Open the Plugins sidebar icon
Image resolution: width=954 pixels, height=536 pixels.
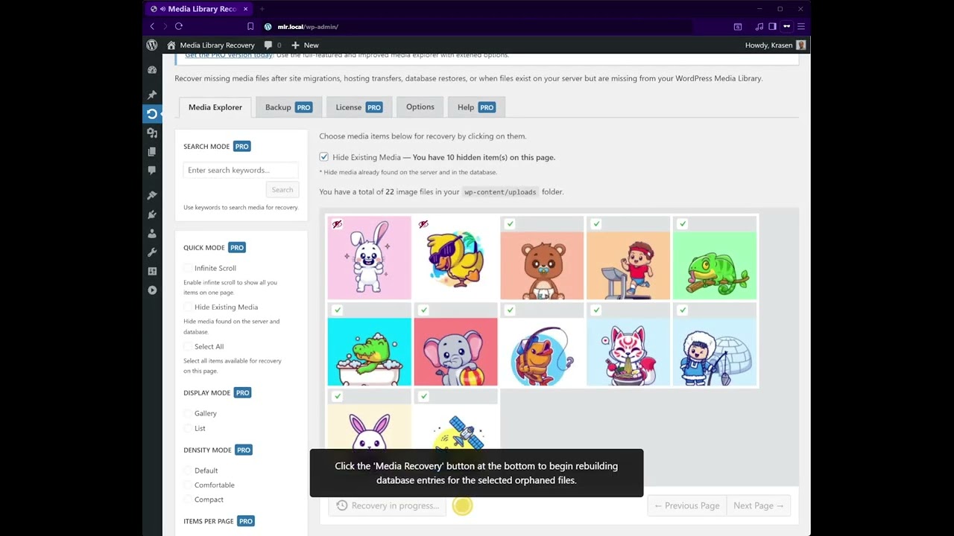pyautogui.click(x=152, y=214)
